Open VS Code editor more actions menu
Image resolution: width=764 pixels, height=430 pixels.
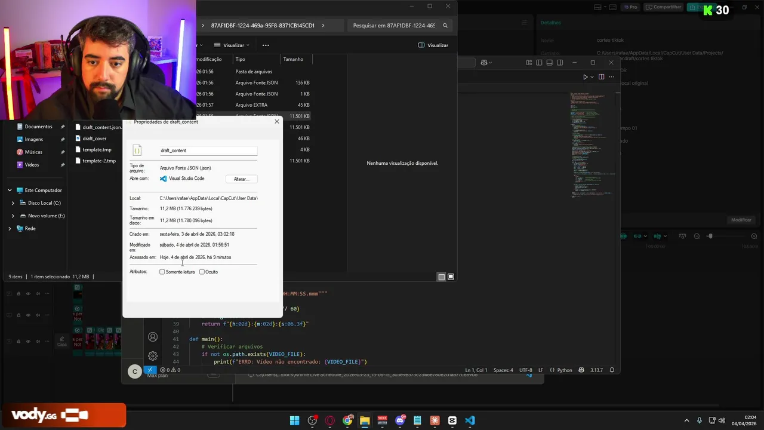tap(612, 77)
